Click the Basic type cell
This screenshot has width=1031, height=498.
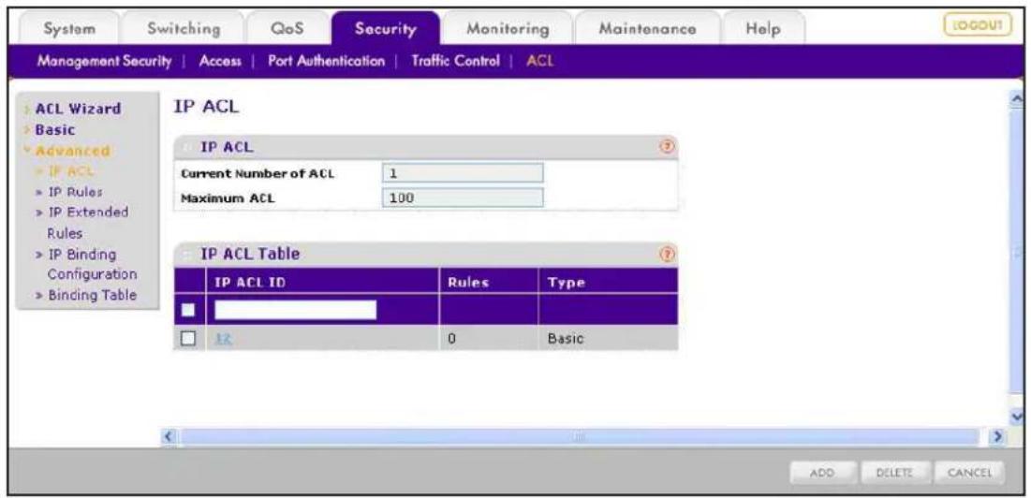pos(608,339)
